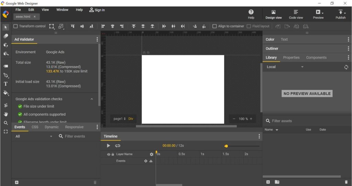Click align top edges icon
This screenshot has height=186, width=352.
(x=73, y=26)
